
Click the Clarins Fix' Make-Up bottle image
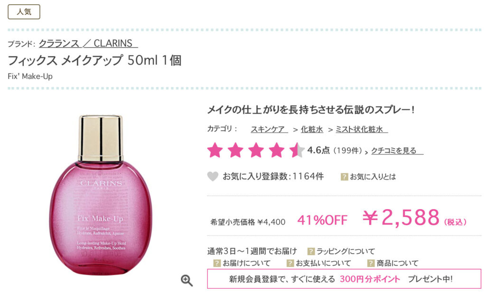101,195
